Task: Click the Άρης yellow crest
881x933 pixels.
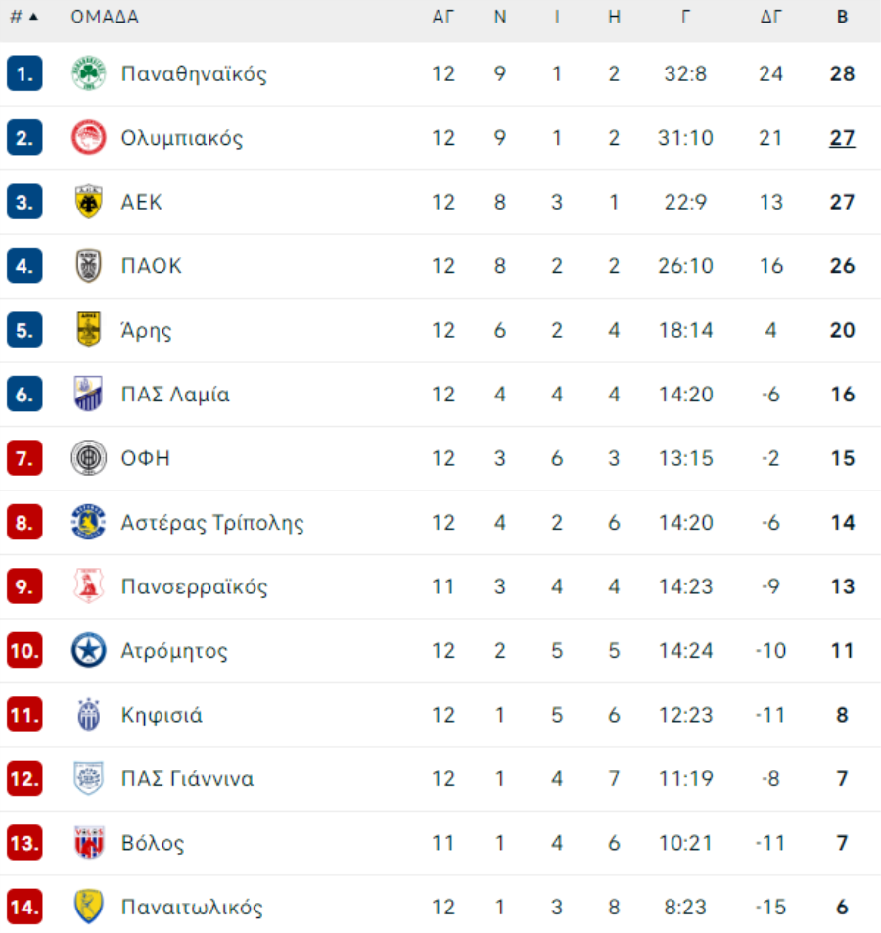Action: [x=88, y=330]
